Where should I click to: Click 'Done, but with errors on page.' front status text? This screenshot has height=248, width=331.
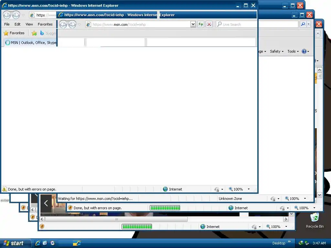point(32,189)
